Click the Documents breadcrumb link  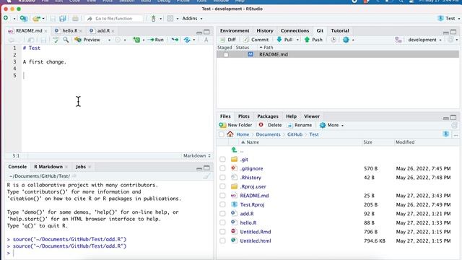(x=268, y=134)
